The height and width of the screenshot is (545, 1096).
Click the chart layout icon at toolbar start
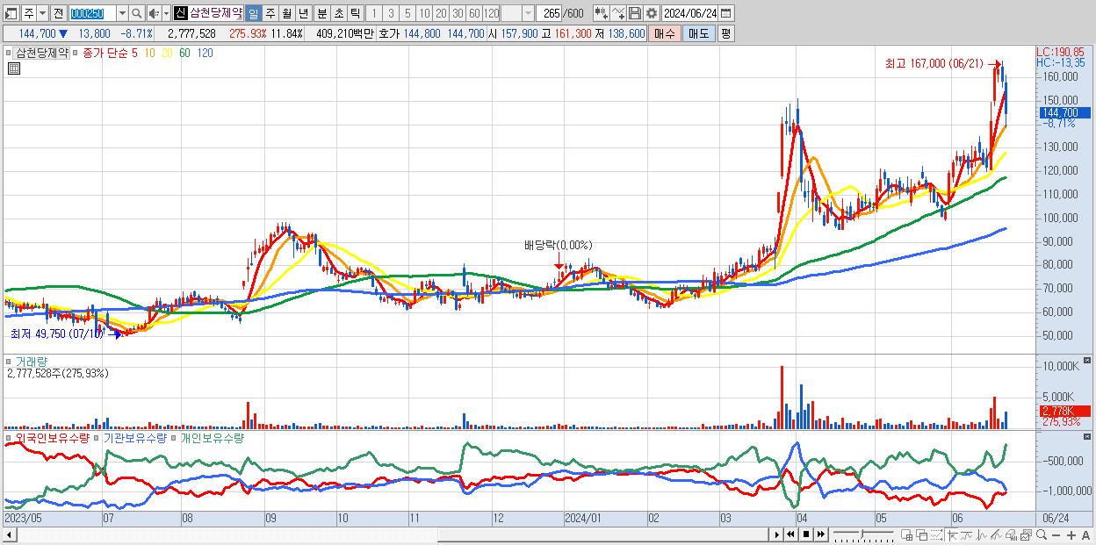tap(11, 13)
